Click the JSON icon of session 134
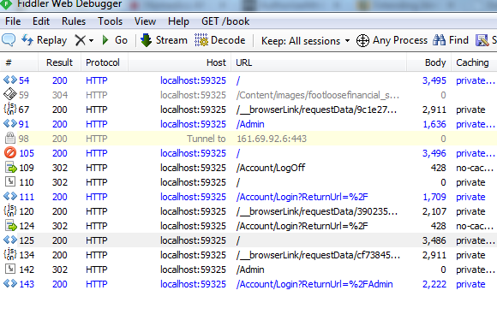The height and width of the screenshot is (314, 497). click(x=10, y=254)
